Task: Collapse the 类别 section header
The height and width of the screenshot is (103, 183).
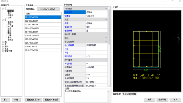Action: 106,19
